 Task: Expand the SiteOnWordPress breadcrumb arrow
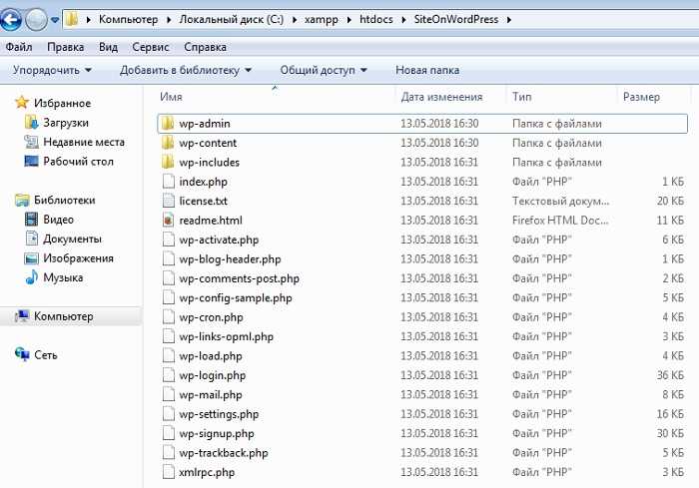508,20
